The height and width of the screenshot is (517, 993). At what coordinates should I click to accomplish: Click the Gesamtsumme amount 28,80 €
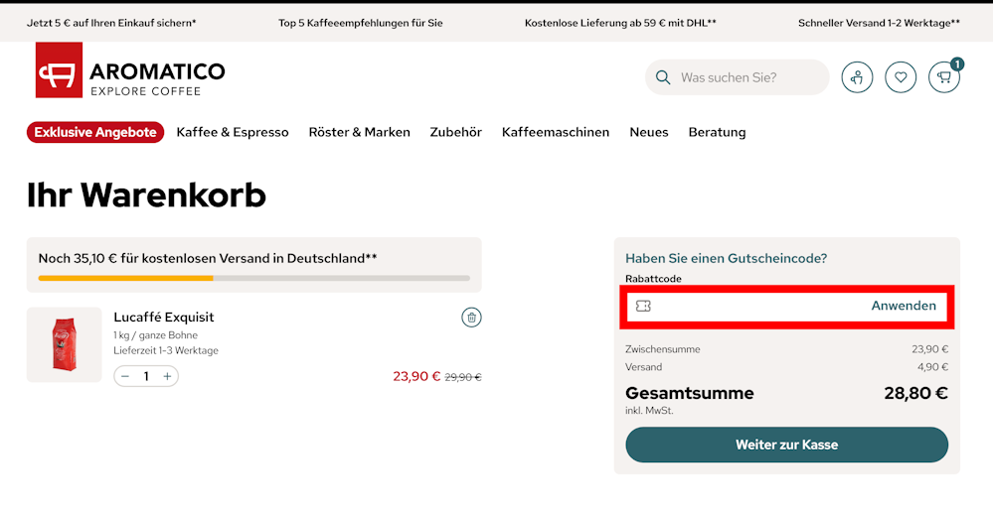(x=915, y=393)
